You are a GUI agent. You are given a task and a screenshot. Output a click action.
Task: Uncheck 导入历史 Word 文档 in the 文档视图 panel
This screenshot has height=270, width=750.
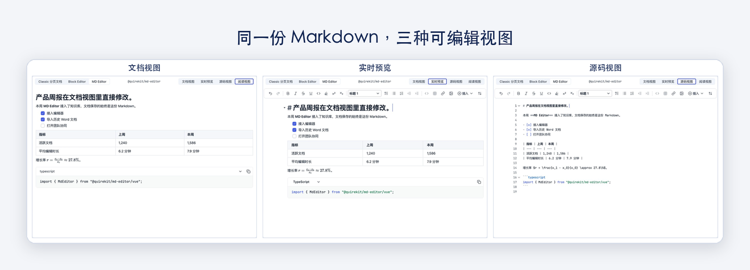tap(43, 119)
